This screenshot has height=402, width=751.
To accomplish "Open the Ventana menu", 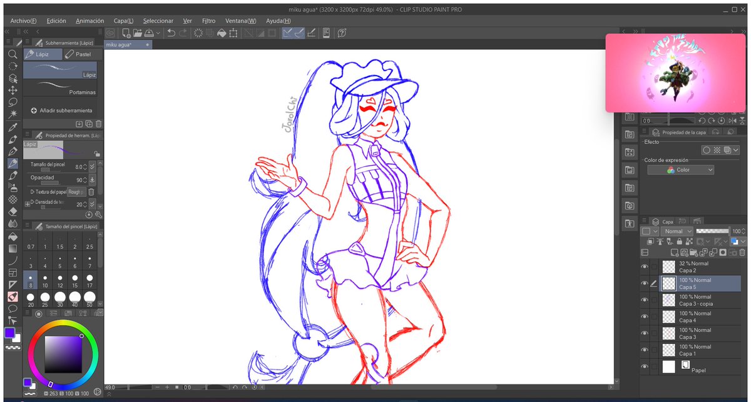I will [x=241, y=21].
